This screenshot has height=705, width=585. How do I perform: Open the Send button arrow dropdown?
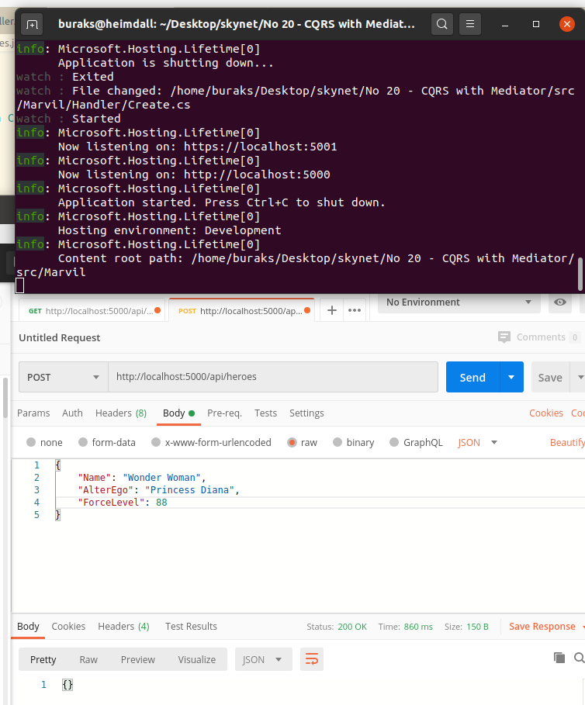[x=511, y=377]
